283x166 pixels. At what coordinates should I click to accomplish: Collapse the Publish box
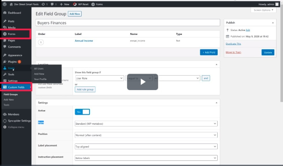tap(273, 23)
